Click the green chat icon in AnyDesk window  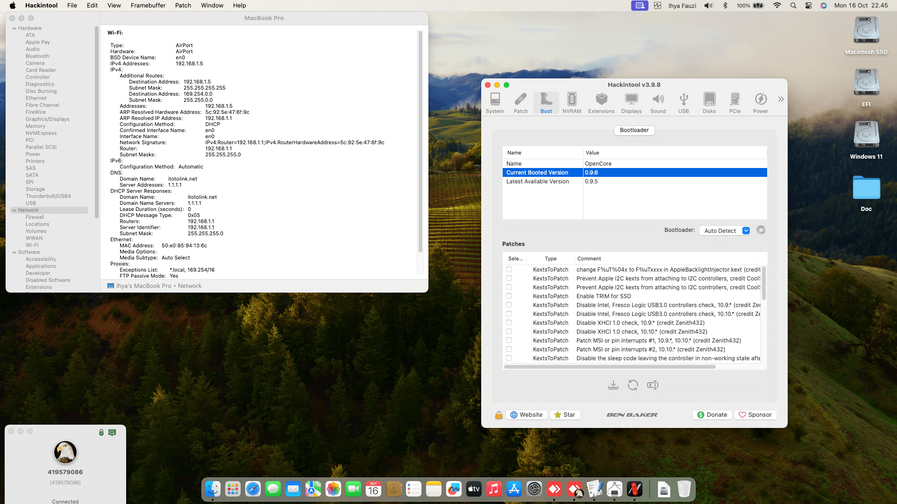[112, 433]
